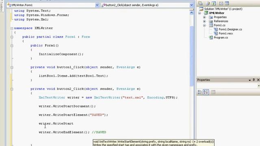Click the "SAVED" string literal in WriteStartElement

pos(97,115)
